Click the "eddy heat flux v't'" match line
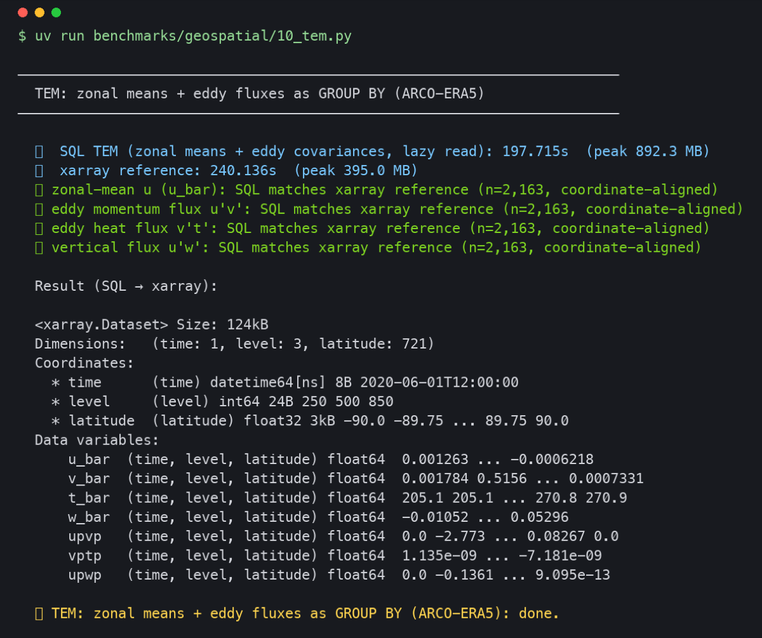The height and width of the screenshot is (638, 762). [x=372, y=228]
